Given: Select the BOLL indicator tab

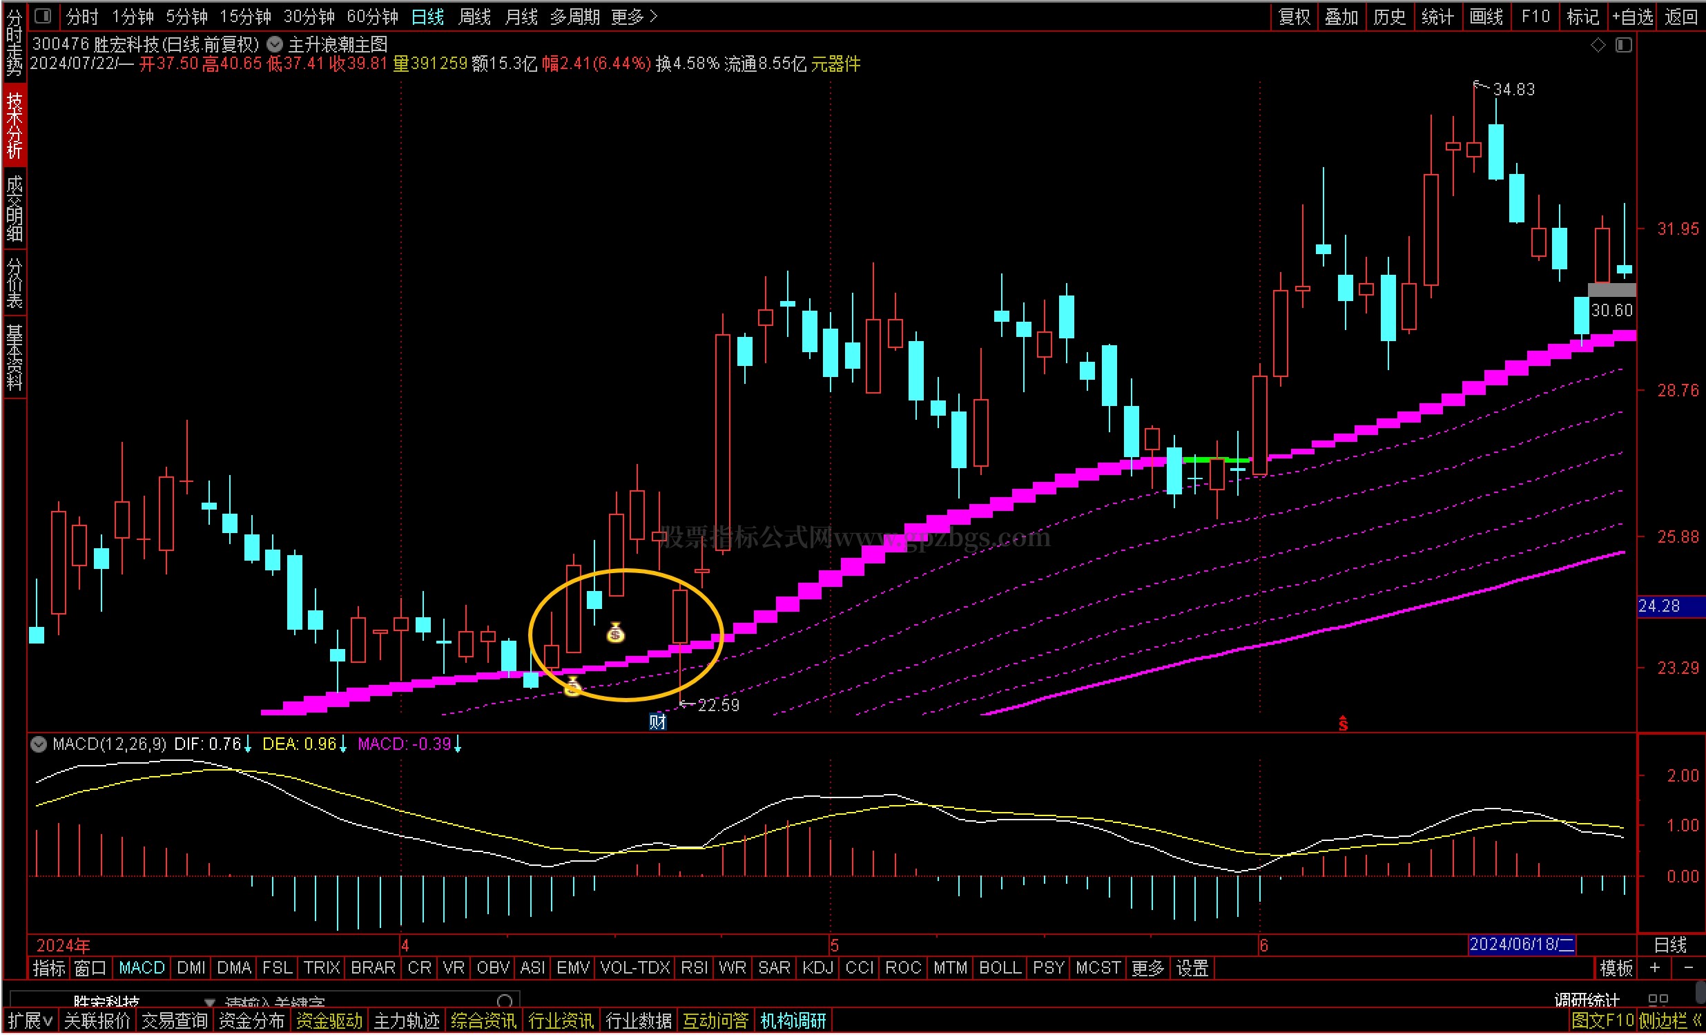Looking at the screenshot, I should (x=1000, y=968).
